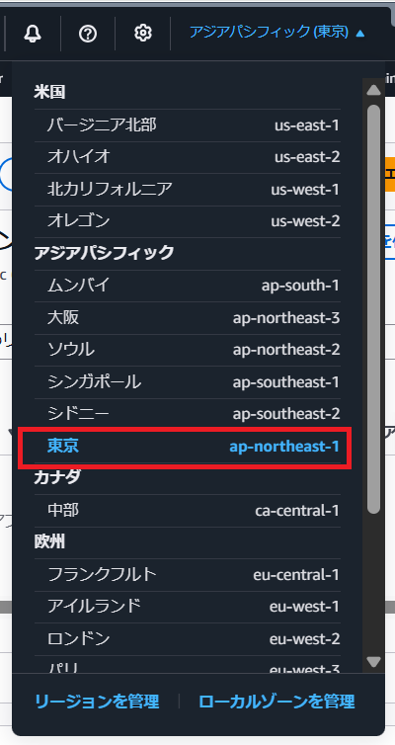Open リージョンを管理 link
The height and width of the screenshot is (745, 395).
pyautogui.click(x=97, y=702)
